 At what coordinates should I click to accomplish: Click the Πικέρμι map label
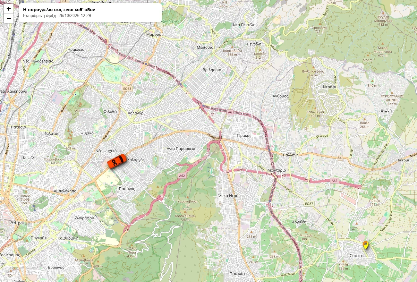click(x=403, y=160)
